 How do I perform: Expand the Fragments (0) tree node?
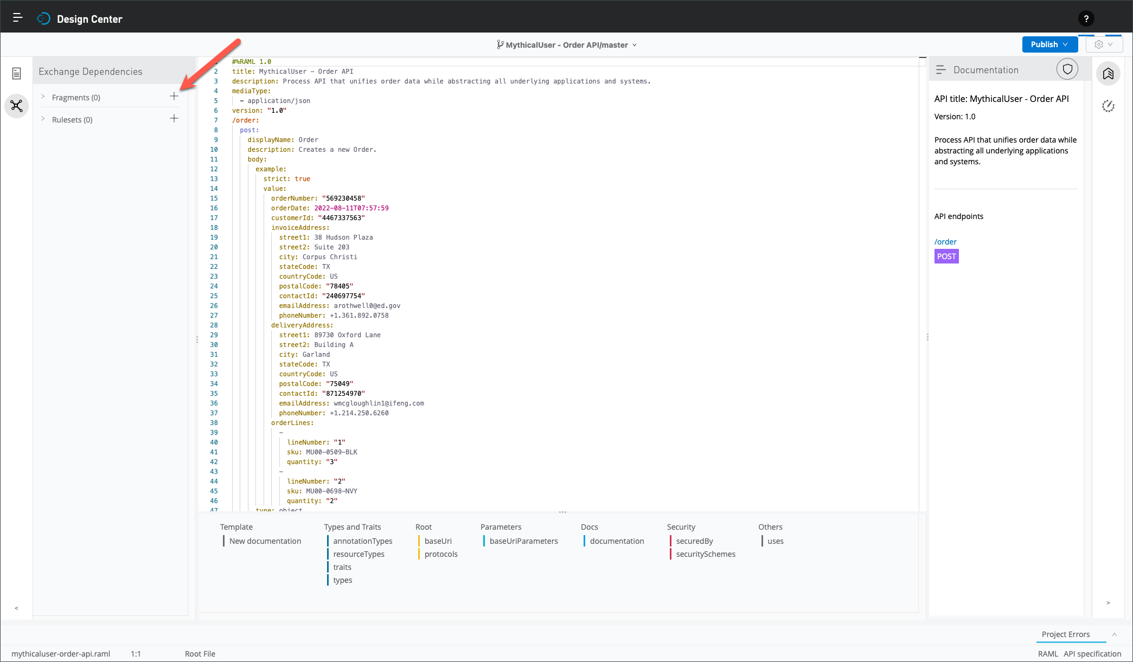[43, 97]
